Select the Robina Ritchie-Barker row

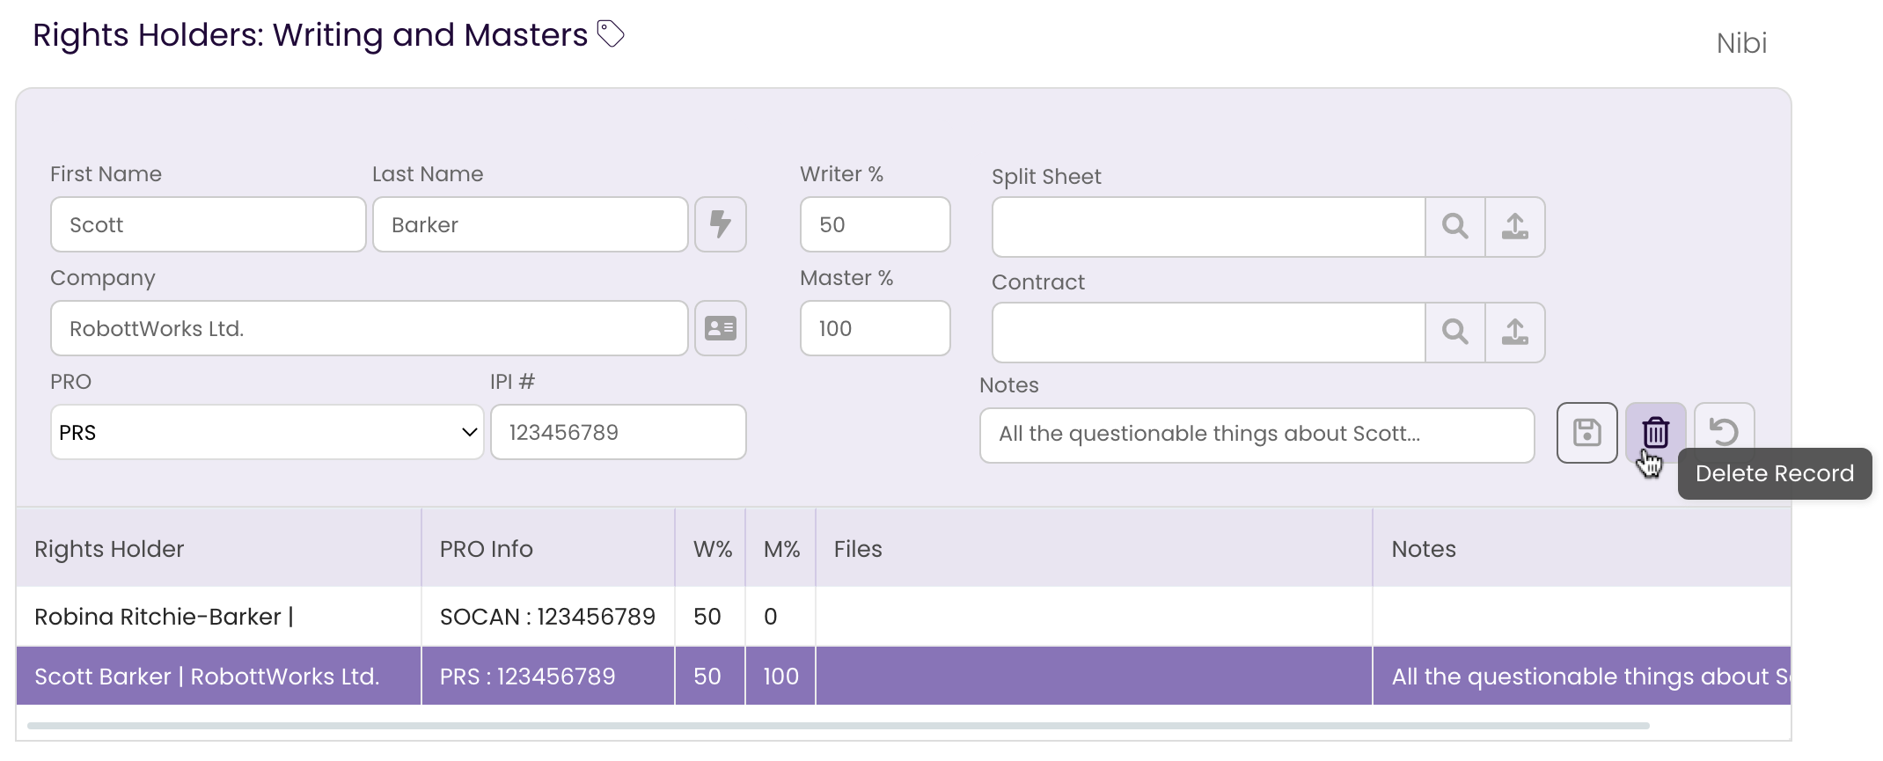click(904, 617)
